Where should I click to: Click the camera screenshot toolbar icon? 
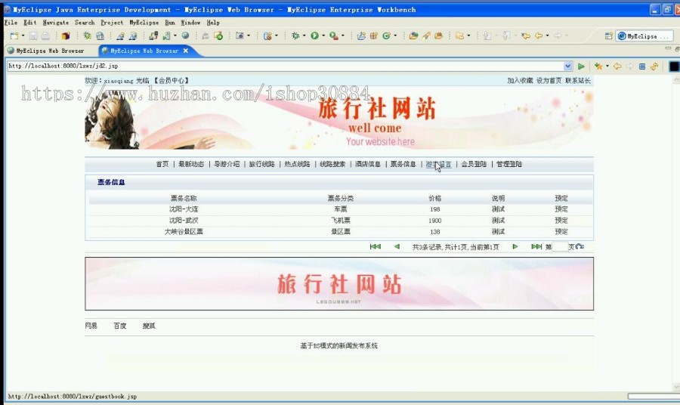pos(240,36)
